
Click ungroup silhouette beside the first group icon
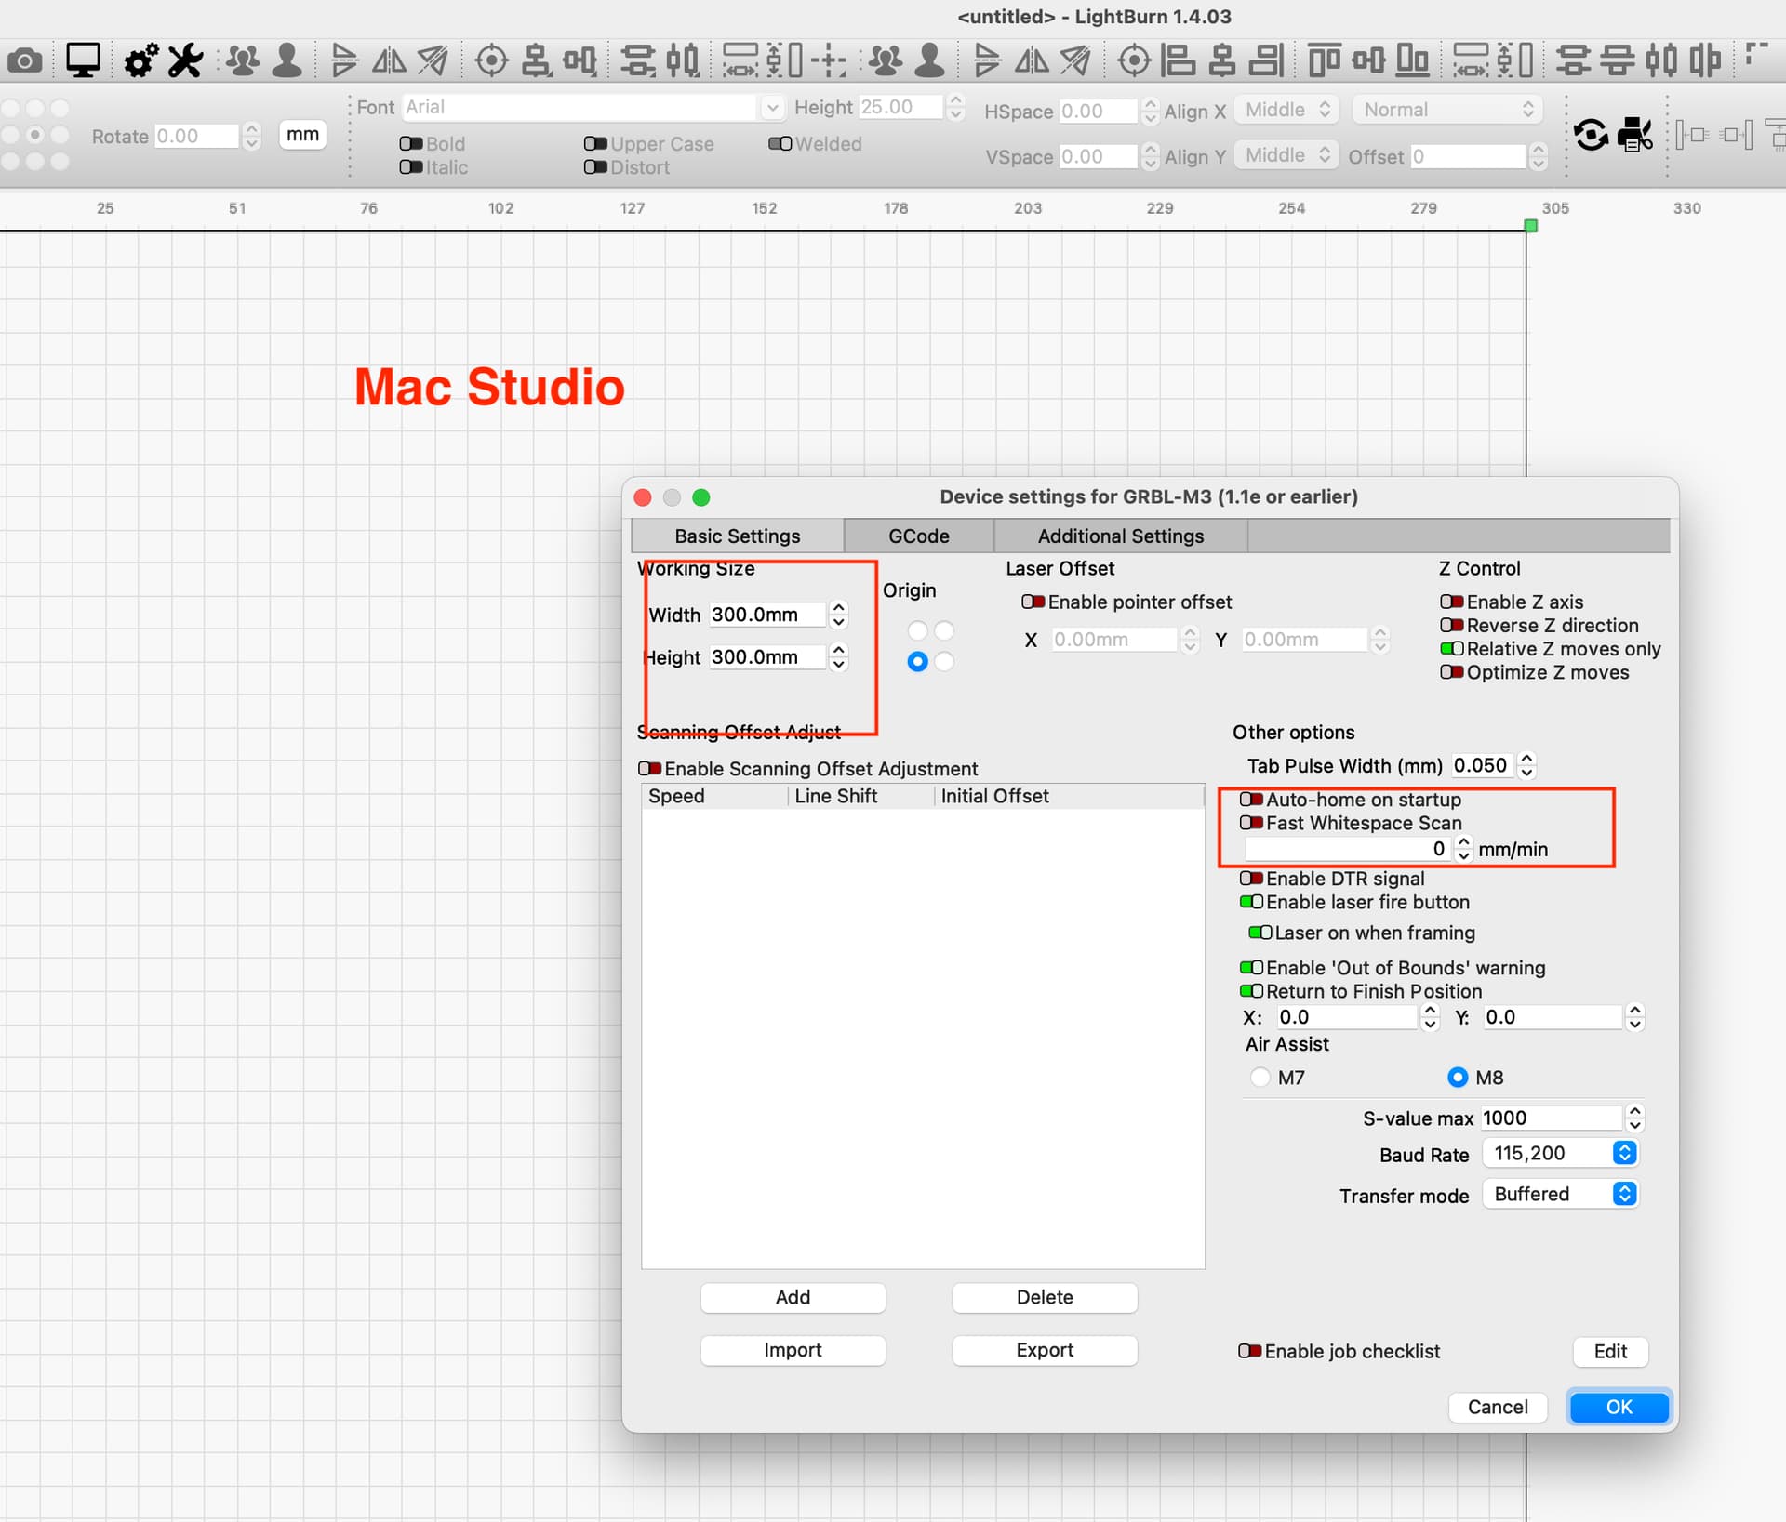[x=287, y=61]
